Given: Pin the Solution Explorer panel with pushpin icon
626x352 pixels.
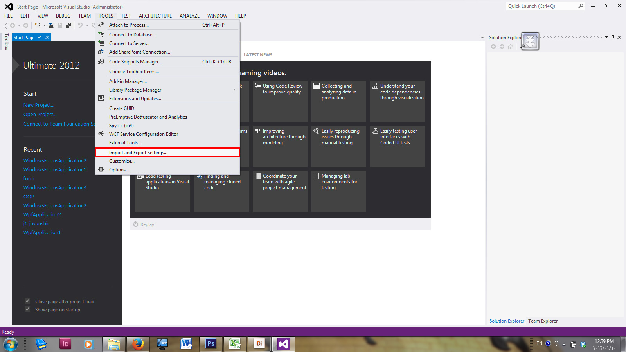Looking at the screenshot, I should [x=613, y=37].
